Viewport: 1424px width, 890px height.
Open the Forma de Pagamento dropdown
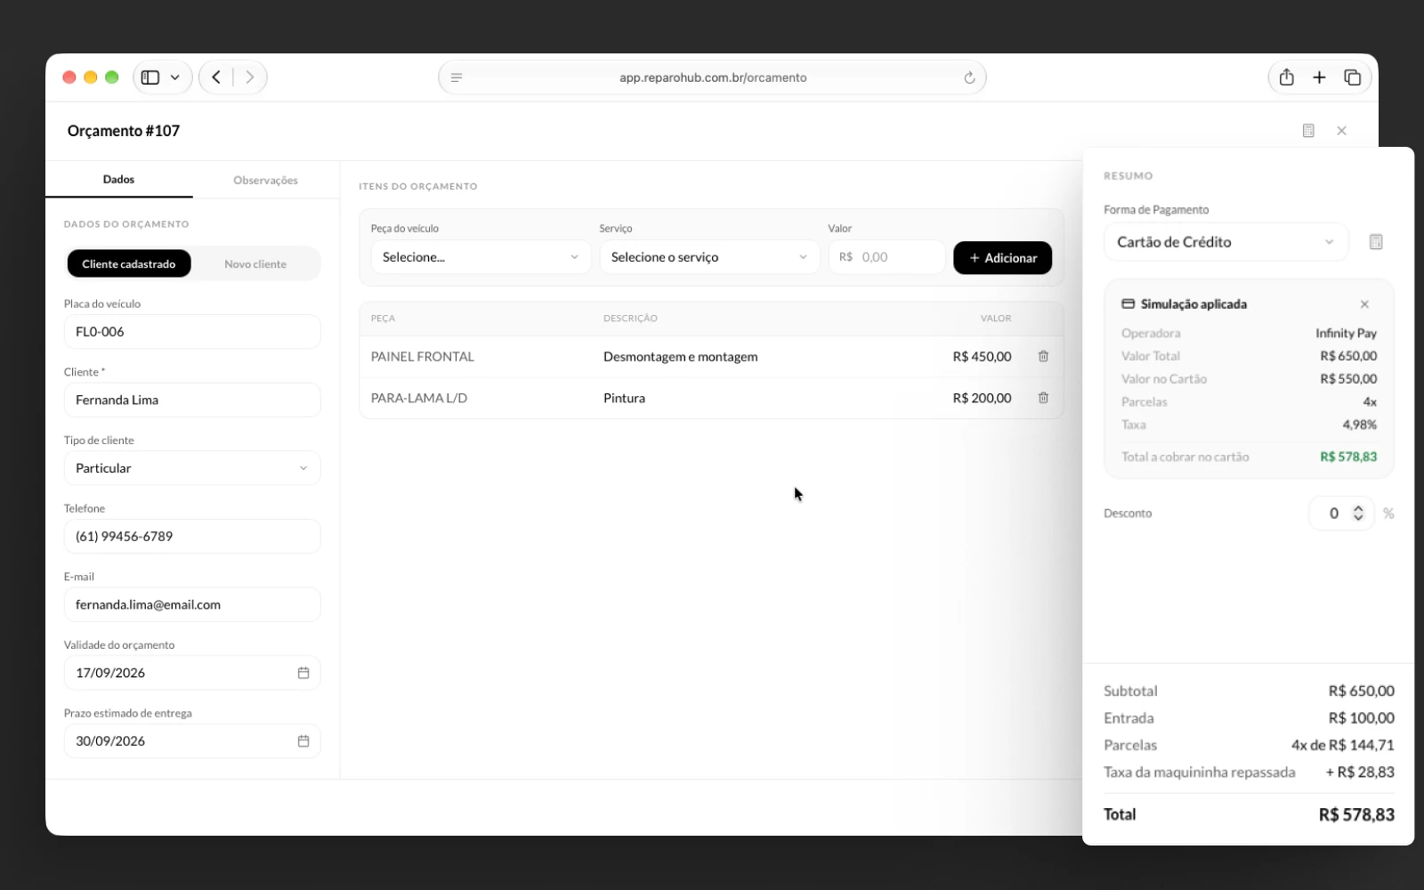click(x=1226, y=242)
